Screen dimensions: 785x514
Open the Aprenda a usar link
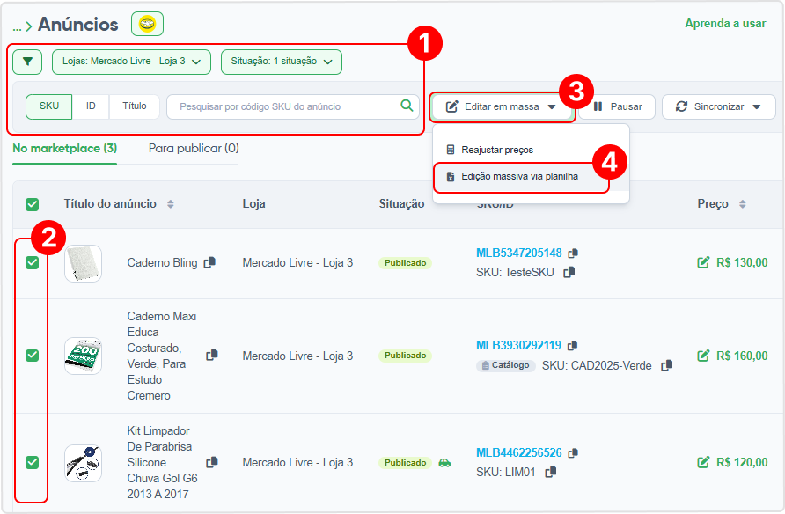click(x=725, y=24)
